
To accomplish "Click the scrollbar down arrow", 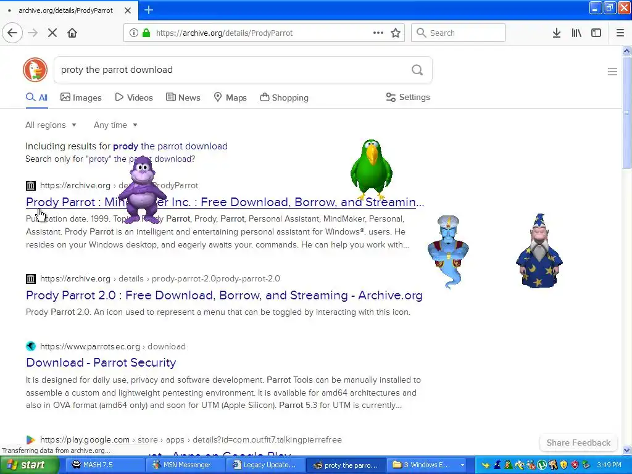I will click(x=626, y=451).
